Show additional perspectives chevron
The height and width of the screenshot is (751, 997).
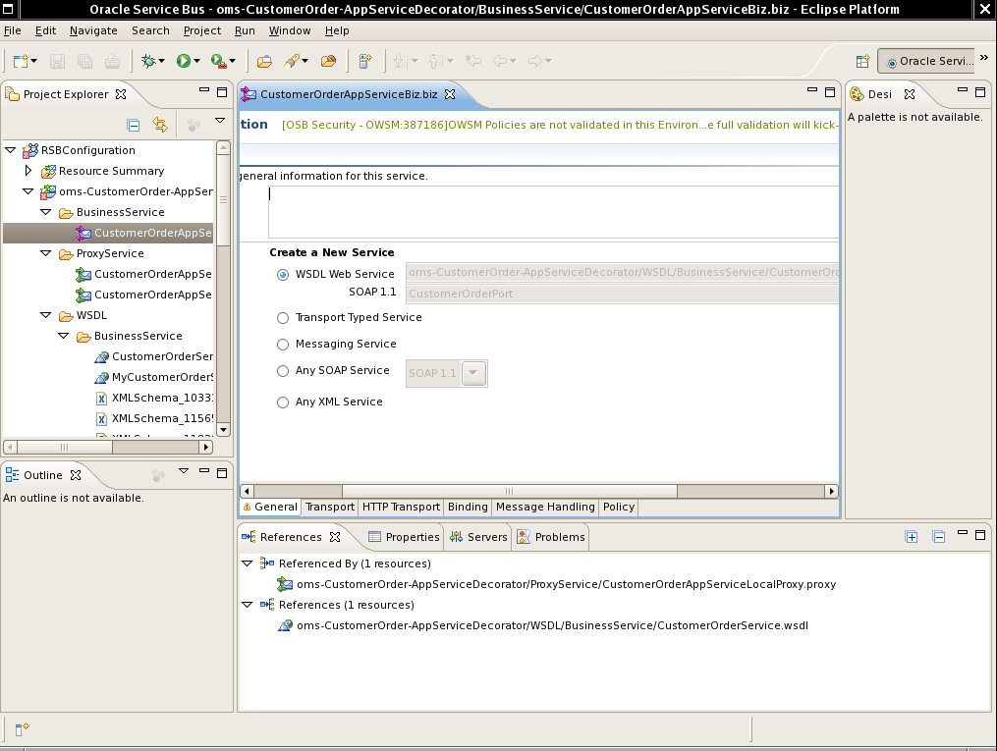[983, 57]
